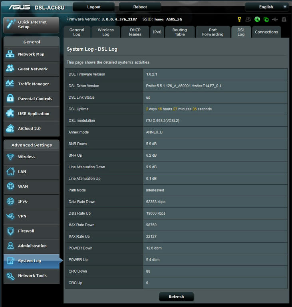Click the USB status icon

pos(275,19)
